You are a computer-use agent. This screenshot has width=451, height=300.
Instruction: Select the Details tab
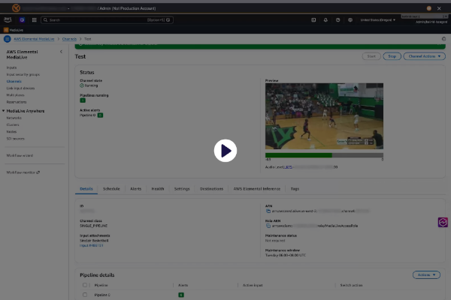point(86,188)
